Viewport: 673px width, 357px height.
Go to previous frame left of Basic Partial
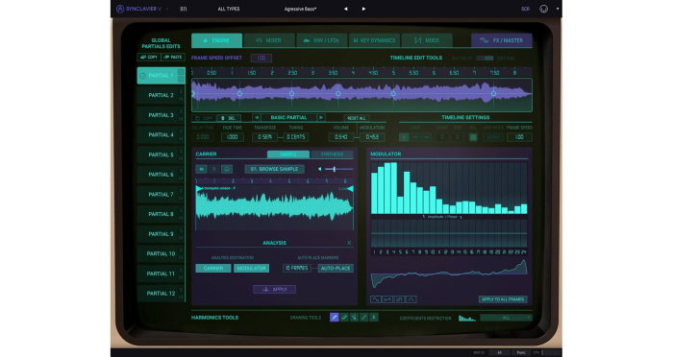257,117
